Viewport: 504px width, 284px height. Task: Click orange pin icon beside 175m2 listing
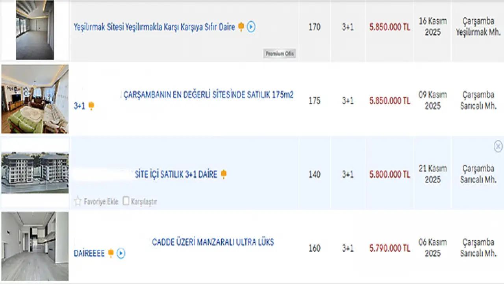pyautogui.click(x=91, y=106)
